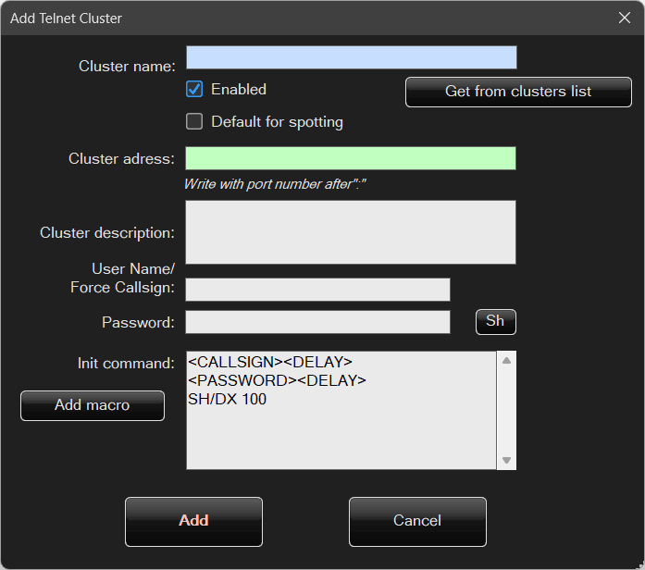
Task: Cancel adding the telnet cluster
Action: (417, 521)
